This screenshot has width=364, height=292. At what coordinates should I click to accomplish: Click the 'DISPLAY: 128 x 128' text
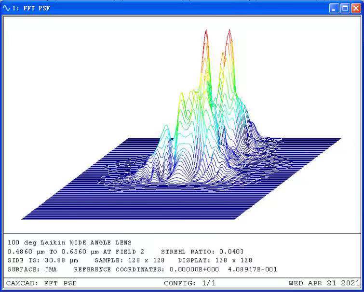point(215,261)
